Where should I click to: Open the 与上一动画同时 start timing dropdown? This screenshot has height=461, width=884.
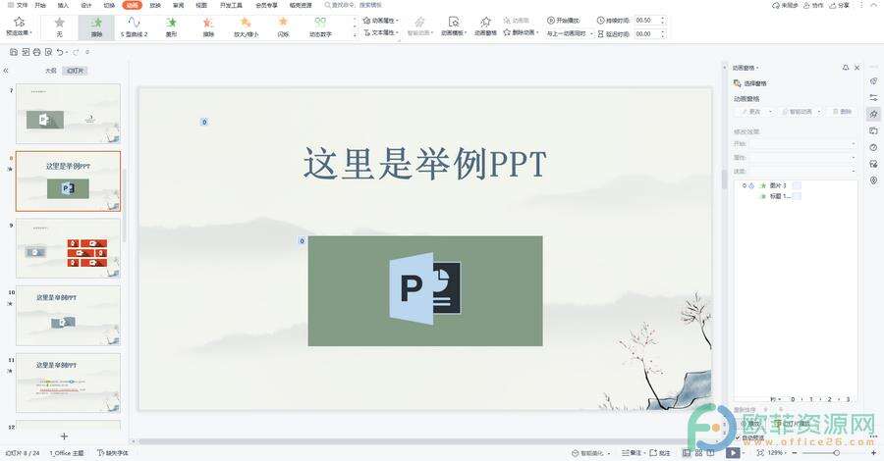coord(570,33)
